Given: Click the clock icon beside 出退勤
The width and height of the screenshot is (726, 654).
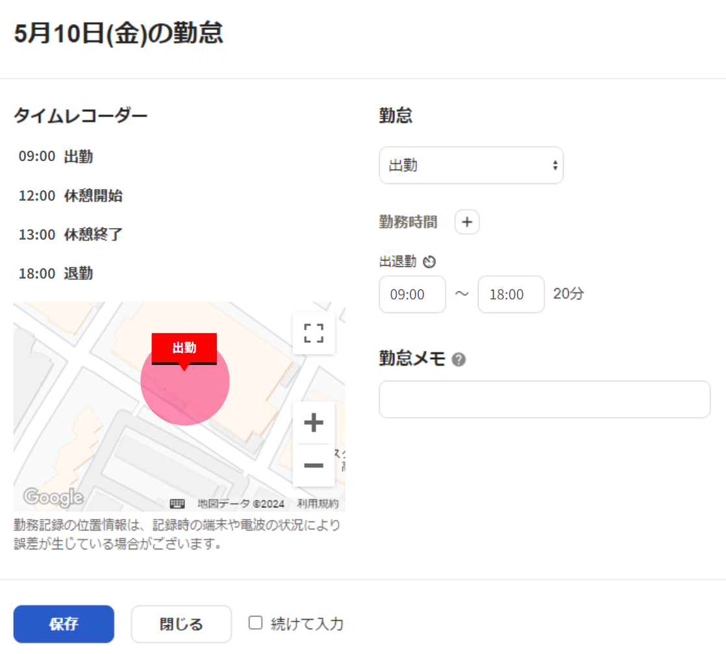Looking at the screenshot, I should (429, 262).
